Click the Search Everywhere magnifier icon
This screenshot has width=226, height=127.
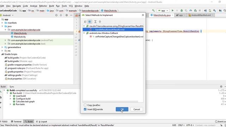click(x=225, y=11)
